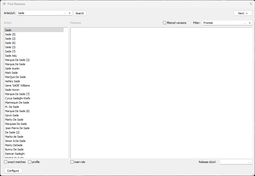This screenshot has width=255, height=176.
Task: Select Sade Austin in the list
Action: (x=34, y=68)
